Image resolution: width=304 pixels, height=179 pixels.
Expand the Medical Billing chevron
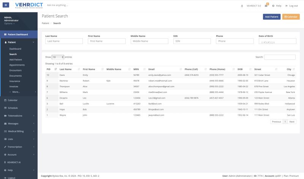(x=34, y=131)
